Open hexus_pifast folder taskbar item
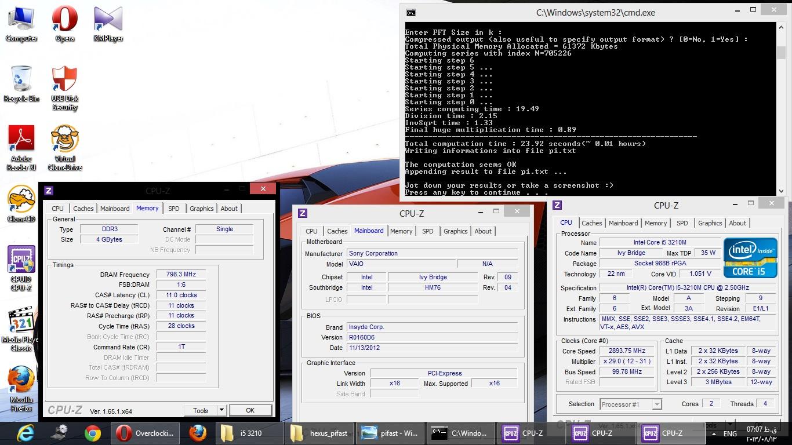This screenshot has height=445, width=792. (319, 433)
